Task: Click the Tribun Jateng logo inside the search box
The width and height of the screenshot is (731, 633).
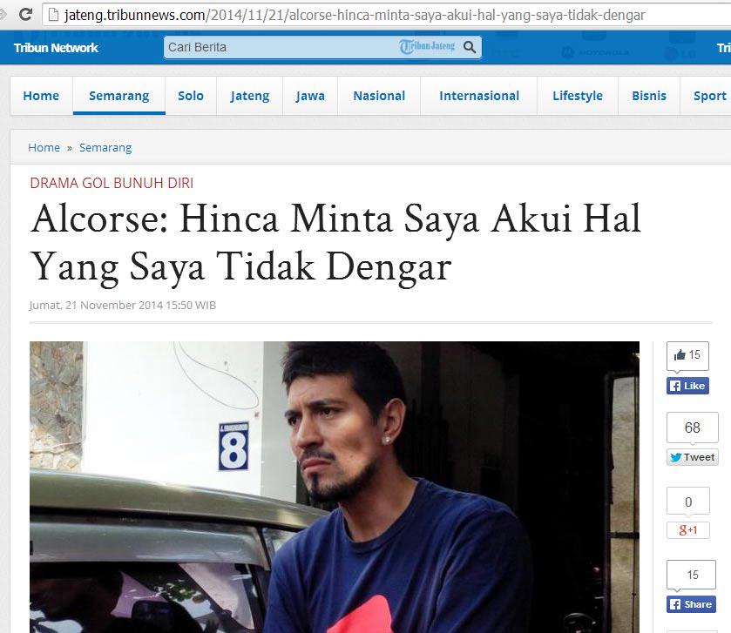Action: pos(427,47)
